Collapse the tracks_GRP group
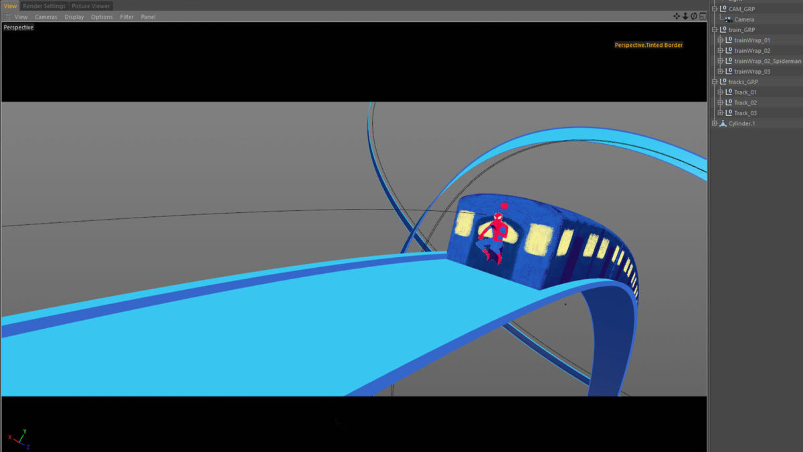 [715, 82]
